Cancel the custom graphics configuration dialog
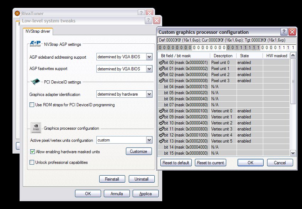The image size is (302, 209). coord(280,163)
